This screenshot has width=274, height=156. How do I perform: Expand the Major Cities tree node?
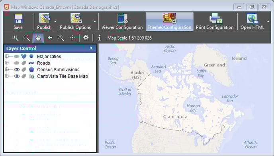coord(7,56)
